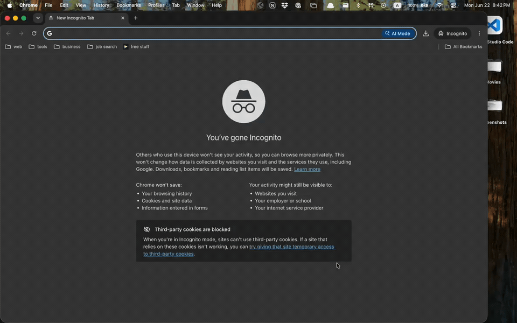The width and height of the screenshot is (517, 323).
Task: Open the Window menu
Action: tap(195, 5)
